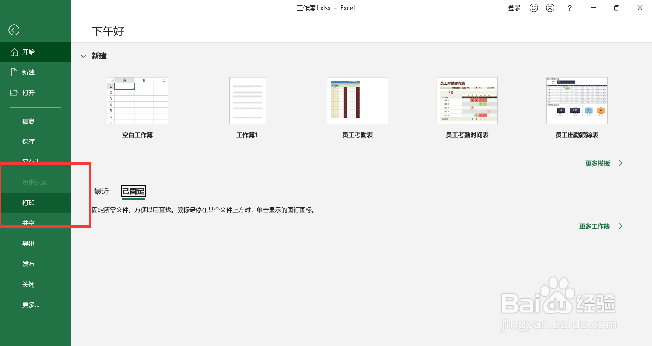Select the 员工出勤跟踪表 tracking template
This screenshot has width=652, height=346.
[576, 101]
